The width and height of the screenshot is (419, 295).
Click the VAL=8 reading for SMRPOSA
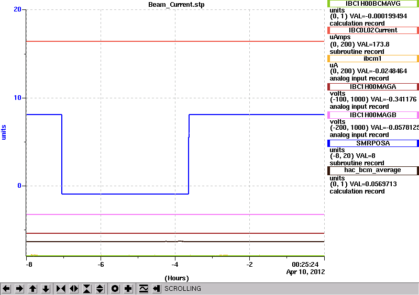pos(366,156)
